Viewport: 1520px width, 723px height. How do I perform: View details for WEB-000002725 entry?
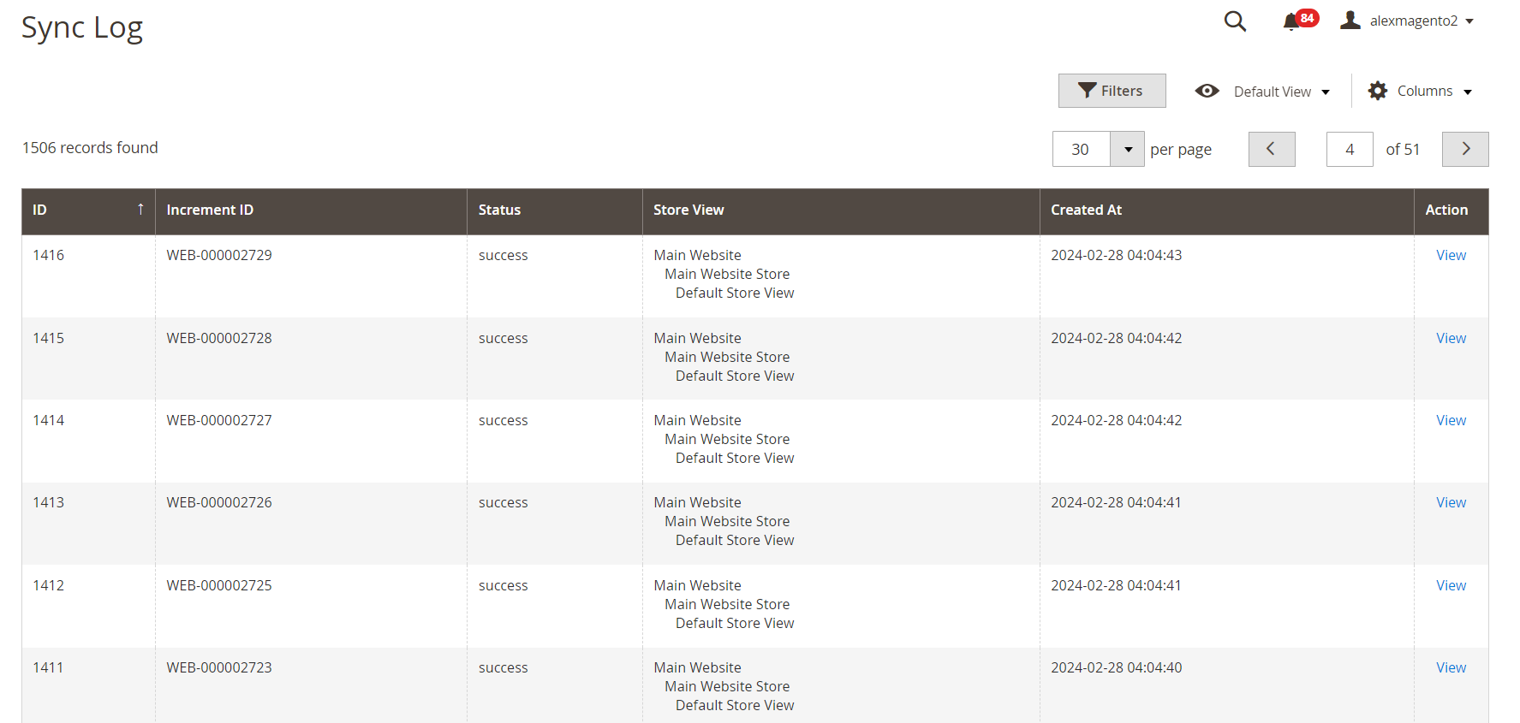coord(1450,585)
